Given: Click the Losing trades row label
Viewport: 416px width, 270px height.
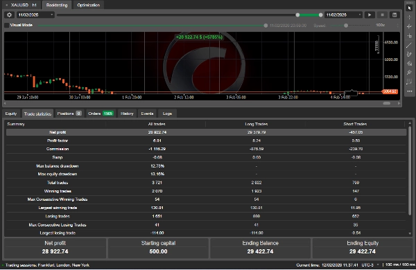Looking at the screenshot, I should pyautogui.click(x=58, y=216).
